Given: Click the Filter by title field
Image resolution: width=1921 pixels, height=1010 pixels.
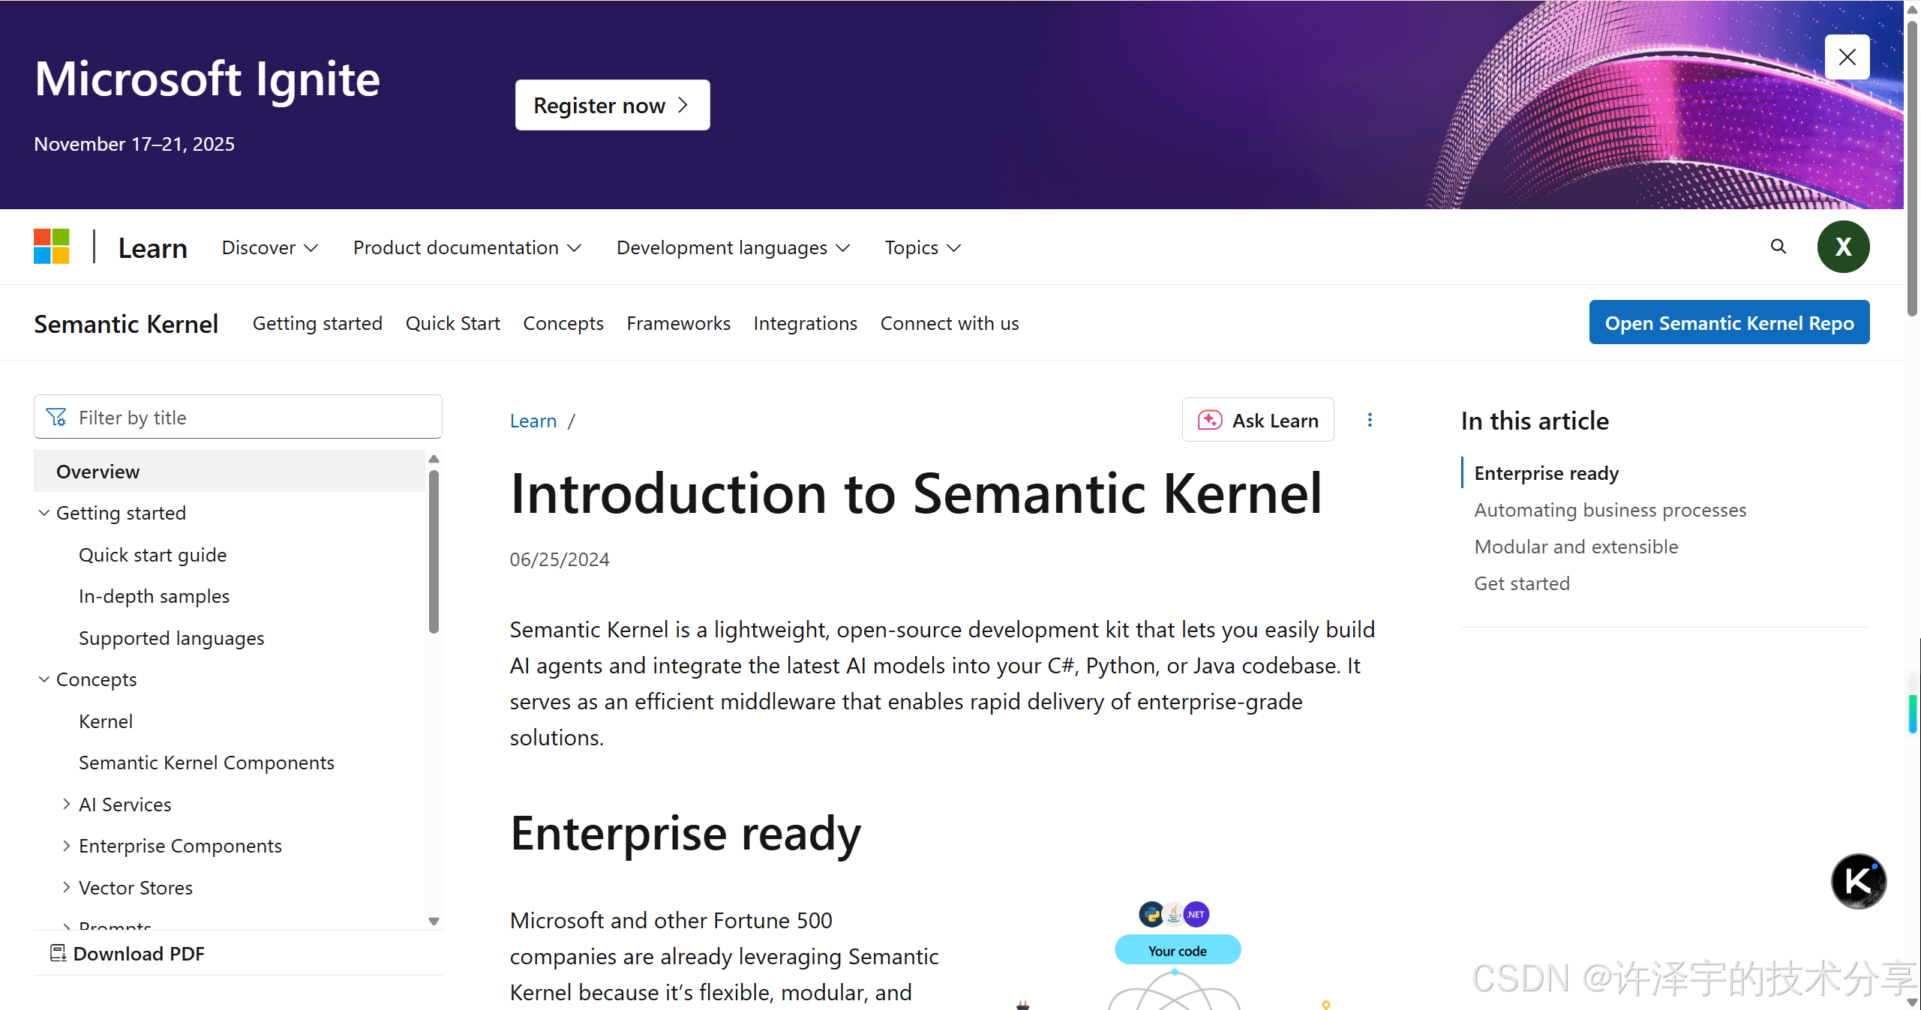Looking at the screenshot, I should 238,417.
